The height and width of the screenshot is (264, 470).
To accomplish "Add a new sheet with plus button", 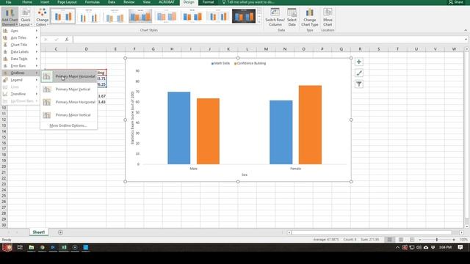I will 60,232.
